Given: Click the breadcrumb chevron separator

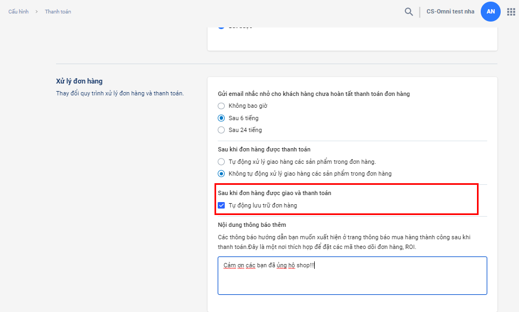Looking at the screenshot, I should pos(37,12).
